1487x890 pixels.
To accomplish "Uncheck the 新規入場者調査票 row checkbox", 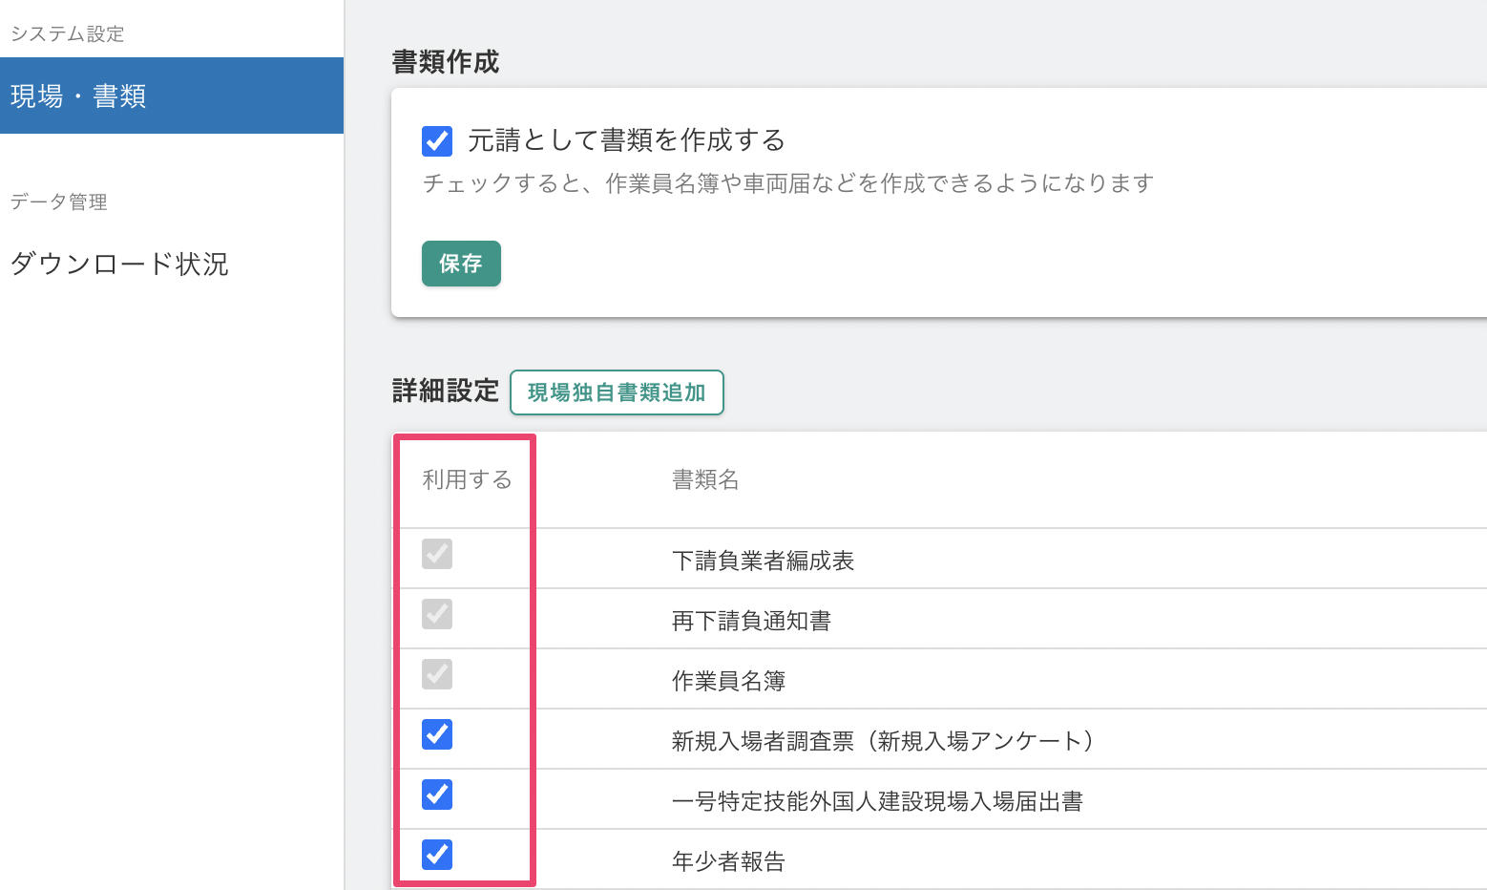I will tap(437, 734).
